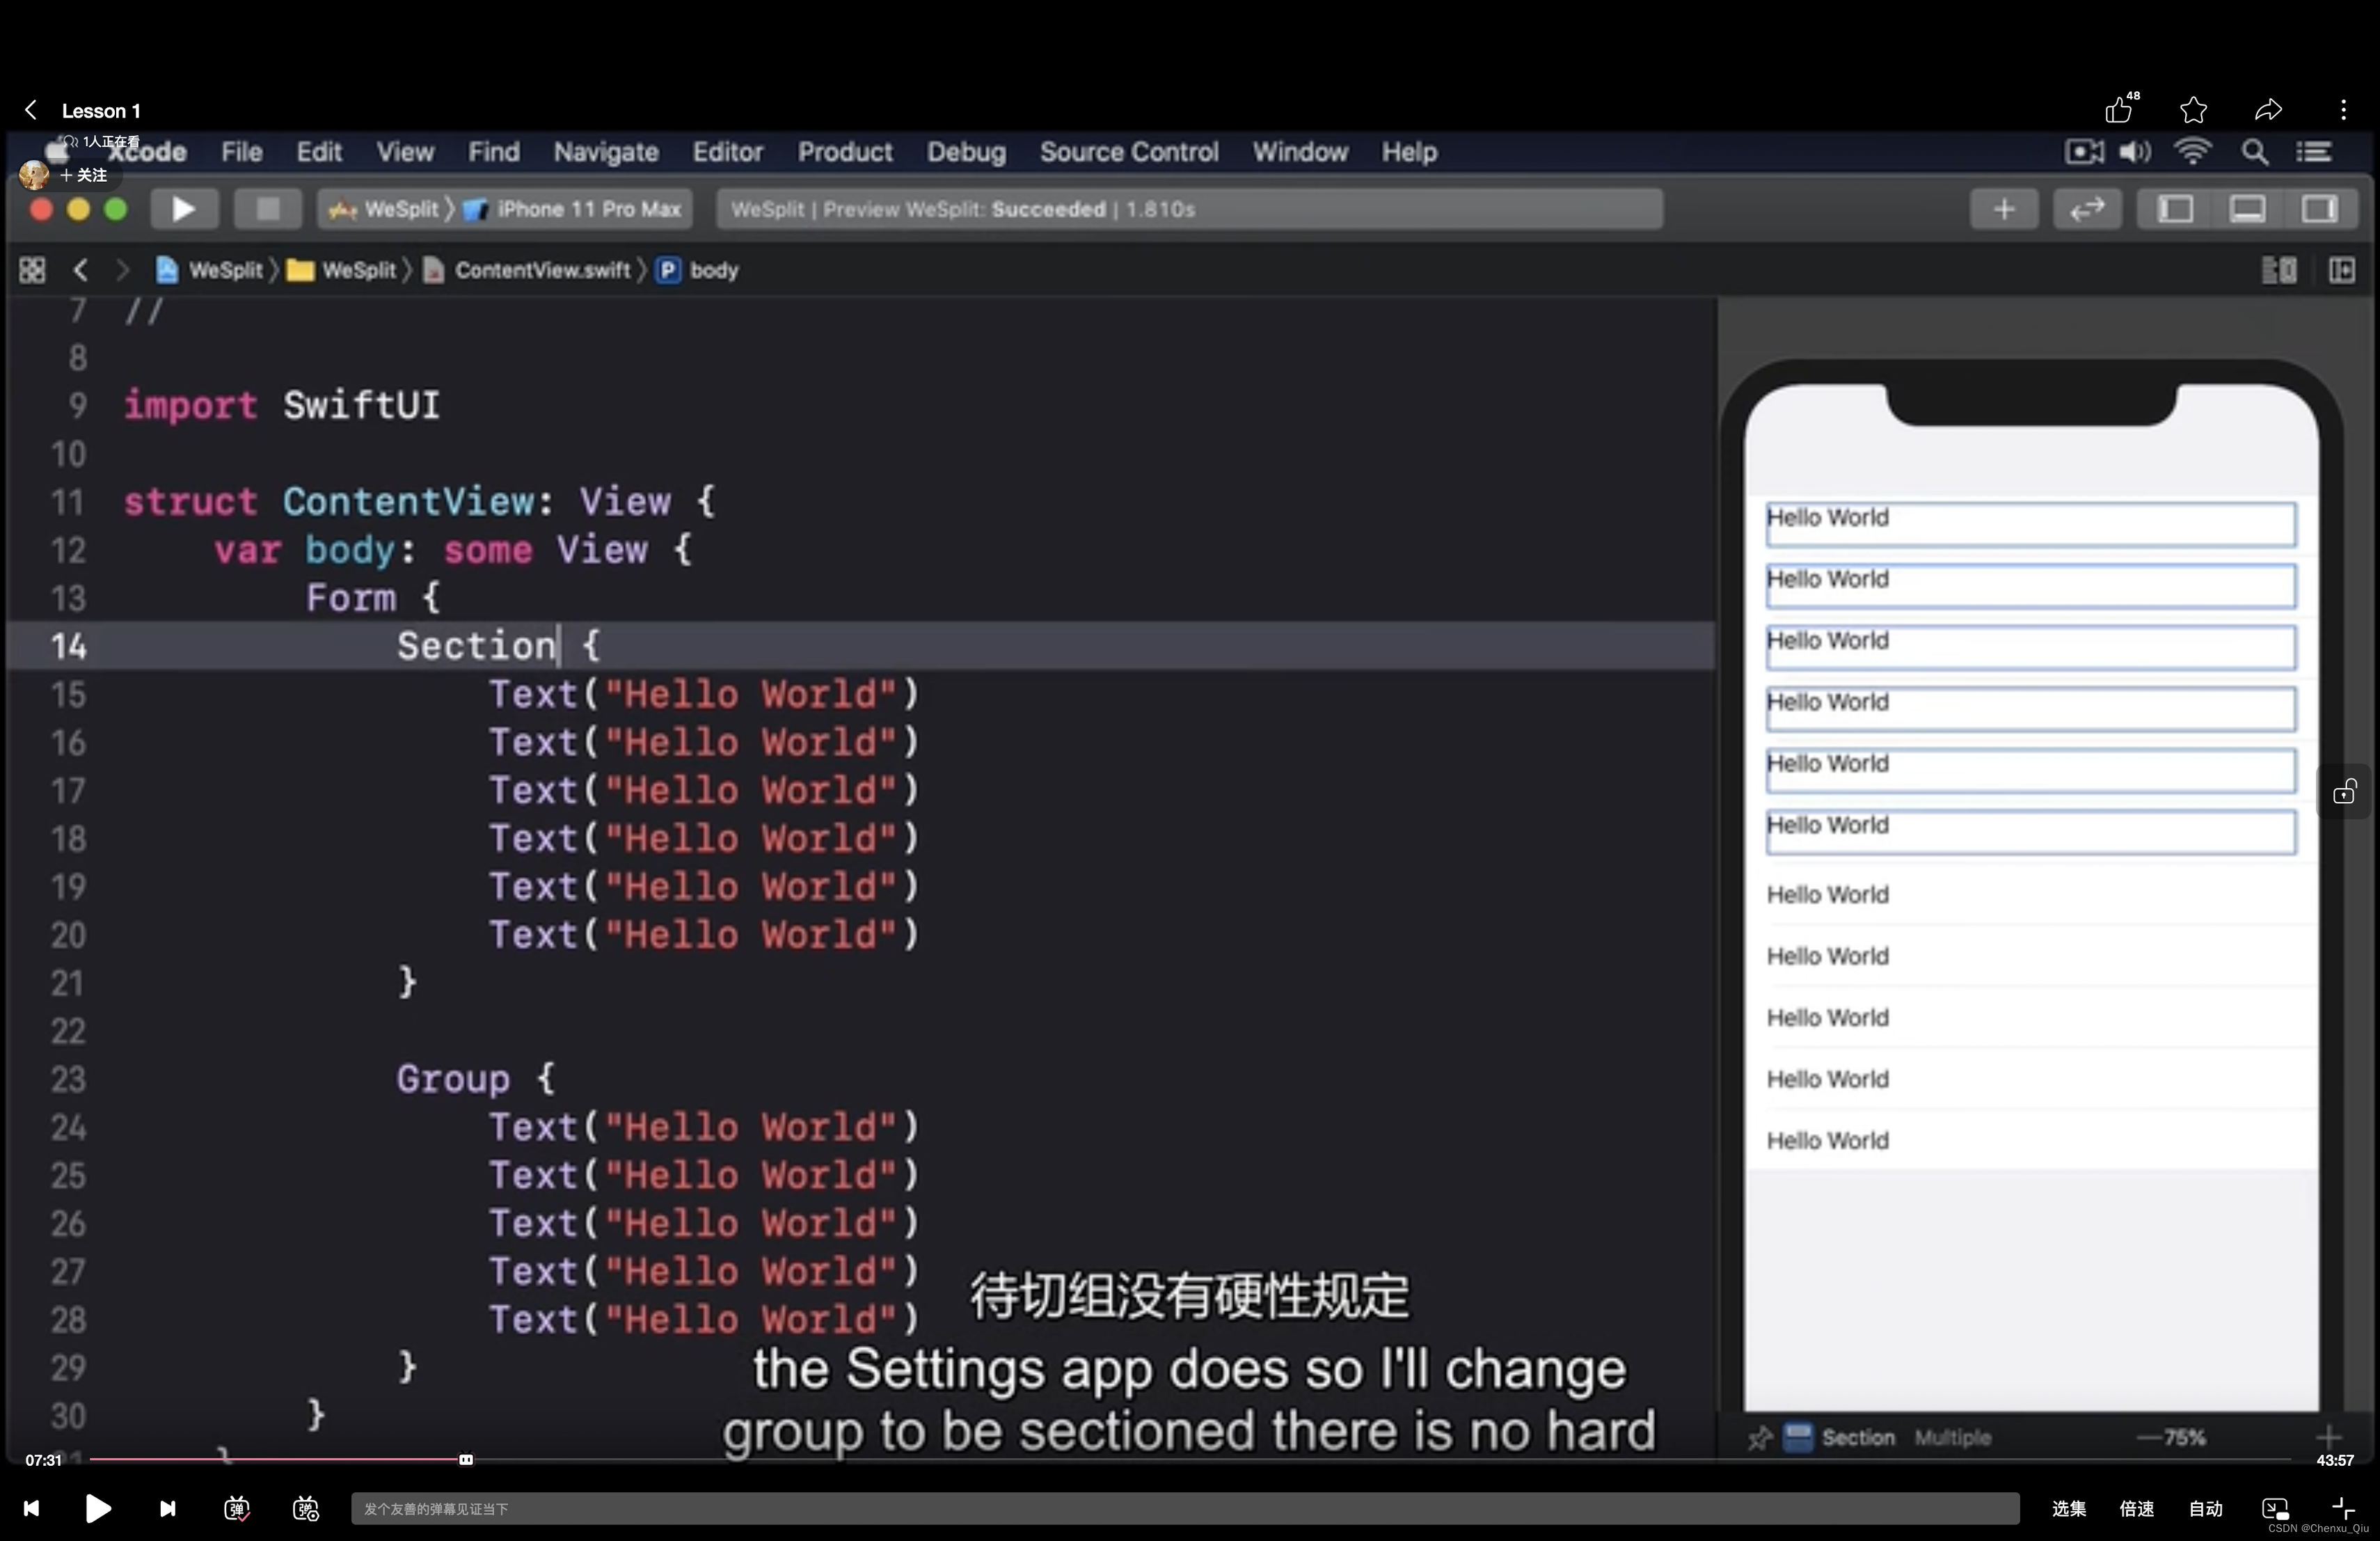Toggle the canvas device orientation
Image resolution: width=2380 pixels, height=1541 pixels.
coord(2345,793)
